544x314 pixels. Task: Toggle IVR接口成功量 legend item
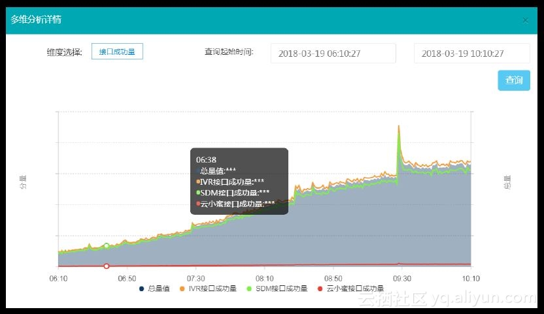[208, 289]
